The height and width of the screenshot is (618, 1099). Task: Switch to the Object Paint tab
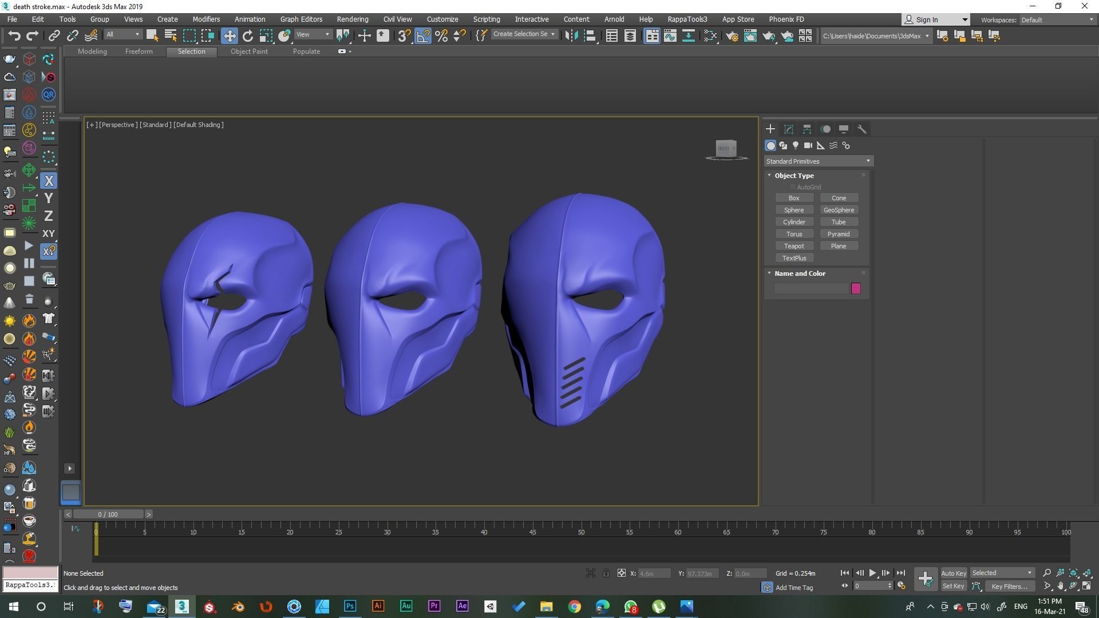249,51
